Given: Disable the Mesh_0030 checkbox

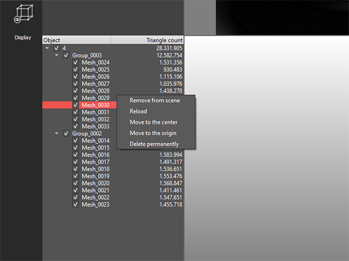Looking at the screenshot, I should [76, 105].
